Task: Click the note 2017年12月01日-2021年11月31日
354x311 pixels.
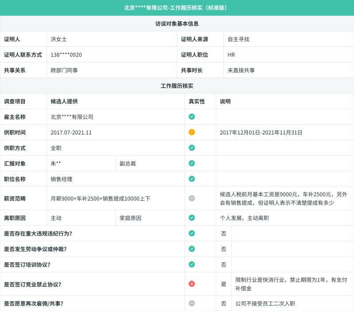Action: click(x=261, y=132)
